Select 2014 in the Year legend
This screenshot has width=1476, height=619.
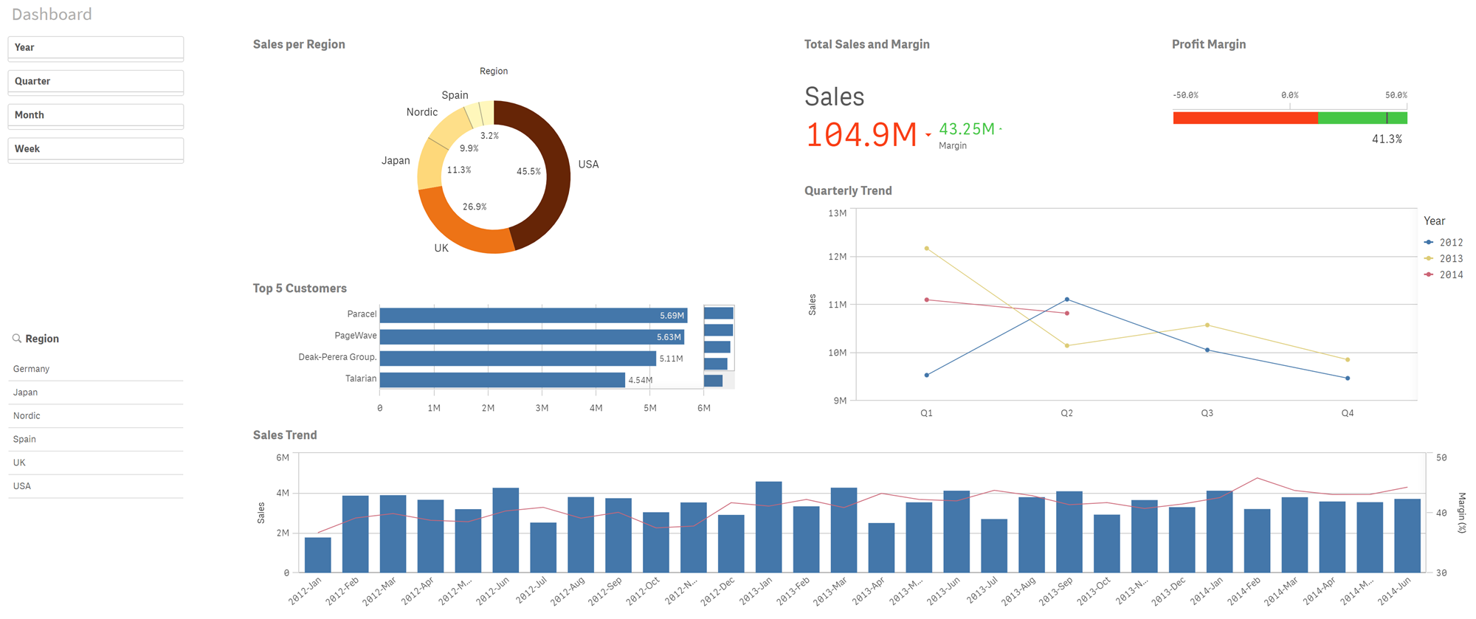pos(1450,275)
